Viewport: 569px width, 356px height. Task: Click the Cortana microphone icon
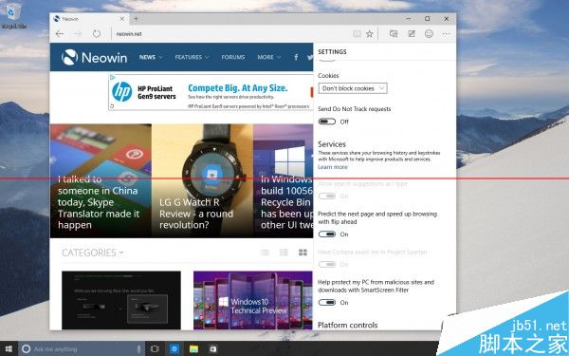[138, 349]
